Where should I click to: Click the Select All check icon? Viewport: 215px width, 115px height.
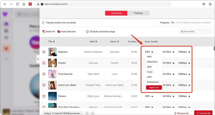(44, 32)
